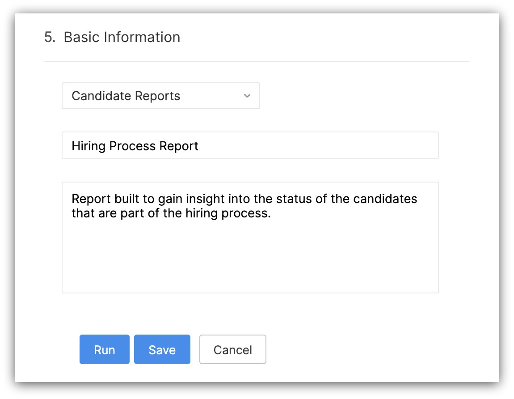514x399 pixels.
Task: Click the chevron arrow beside Candidate Reports
Action: (247, 96)
